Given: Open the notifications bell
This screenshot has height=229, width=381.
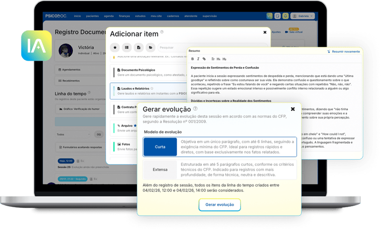Looking at the screenshot, I should click(285, 16).
